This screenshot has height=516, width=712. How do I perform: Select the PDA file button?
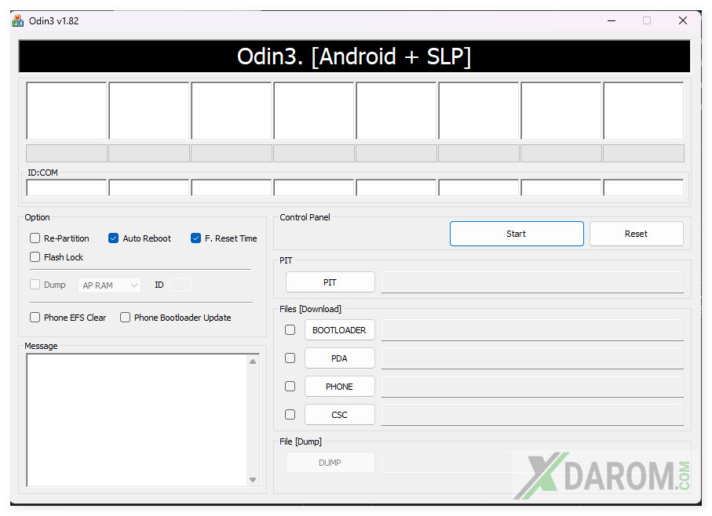[x=339, y=358]
